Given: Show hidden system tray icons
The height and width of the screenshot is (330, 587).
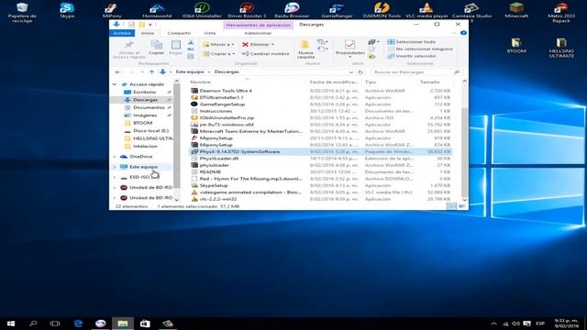Looking at the screenshot, I should [x=493, y=324].
